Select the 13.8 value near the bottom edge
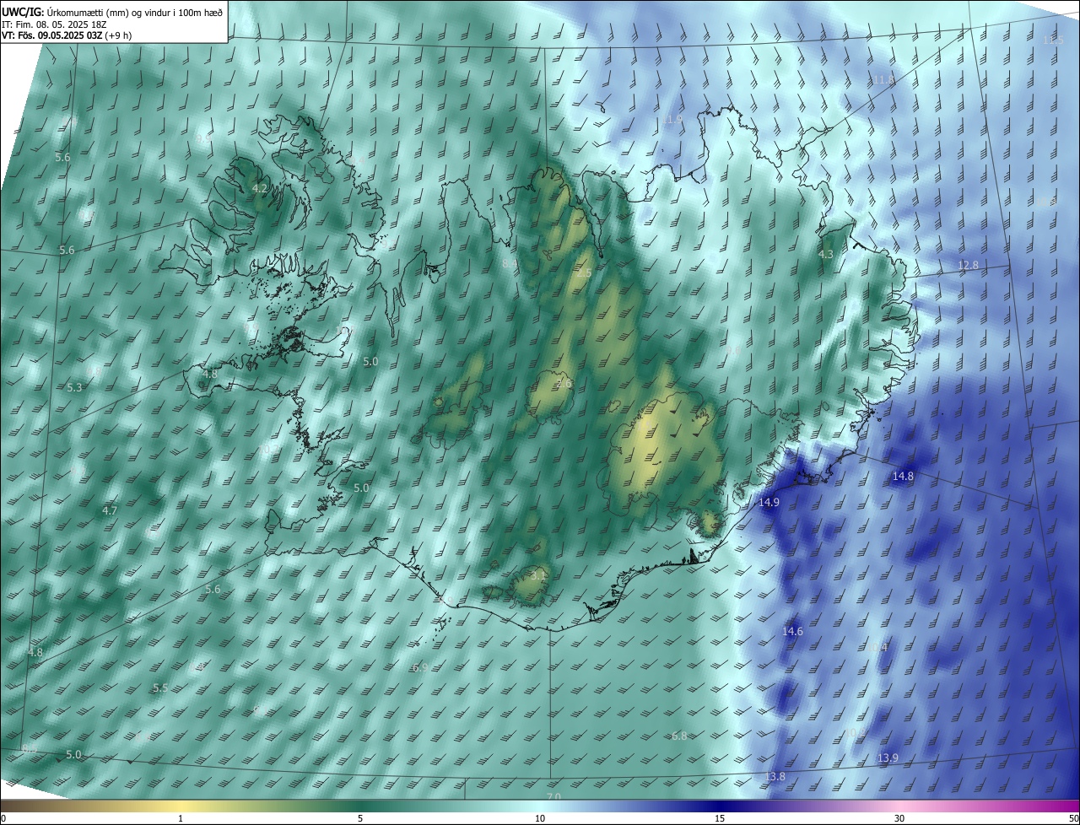Screen dimensions: 1080x825 click(x=775, y=776)
